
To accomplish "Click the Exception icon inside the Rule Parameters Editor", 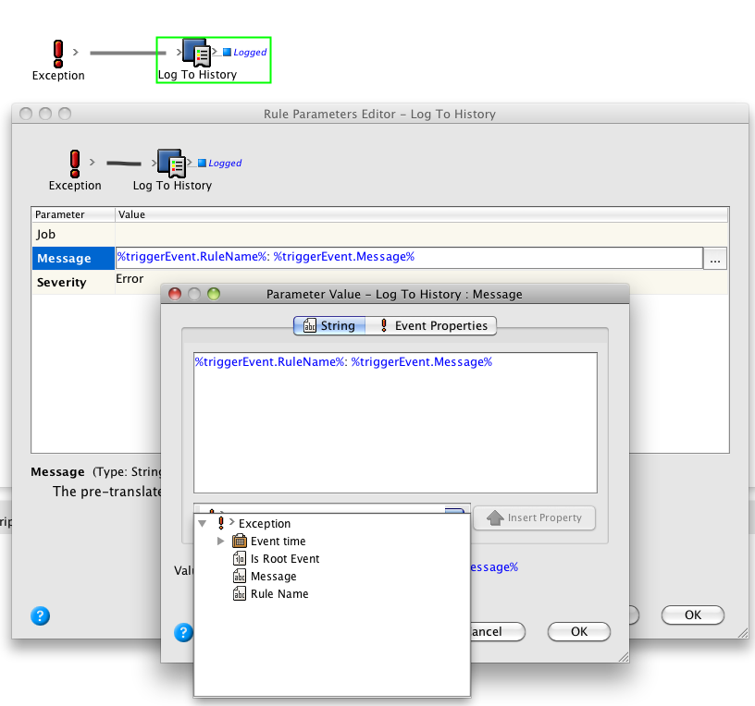I will (x=75, y=163).
